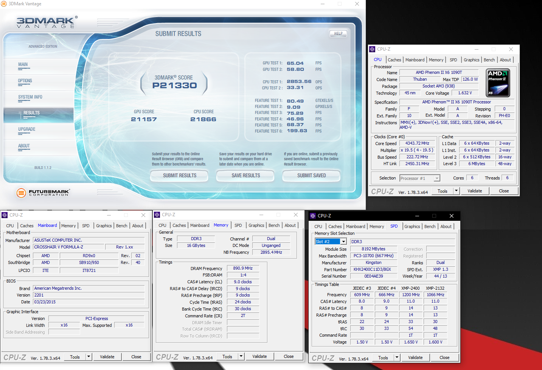Viewport: 542px width, 370px height.
Task: Click the CPU-Z icon in processor window title
Action: (x=372, y=49)
